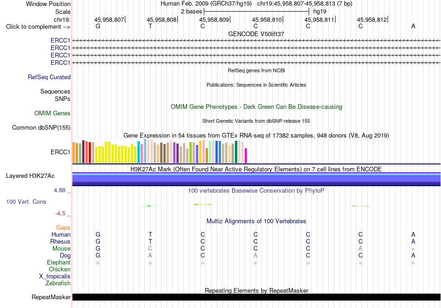
Task: Click position label 45,958,812
Action: tap(372, 19)
